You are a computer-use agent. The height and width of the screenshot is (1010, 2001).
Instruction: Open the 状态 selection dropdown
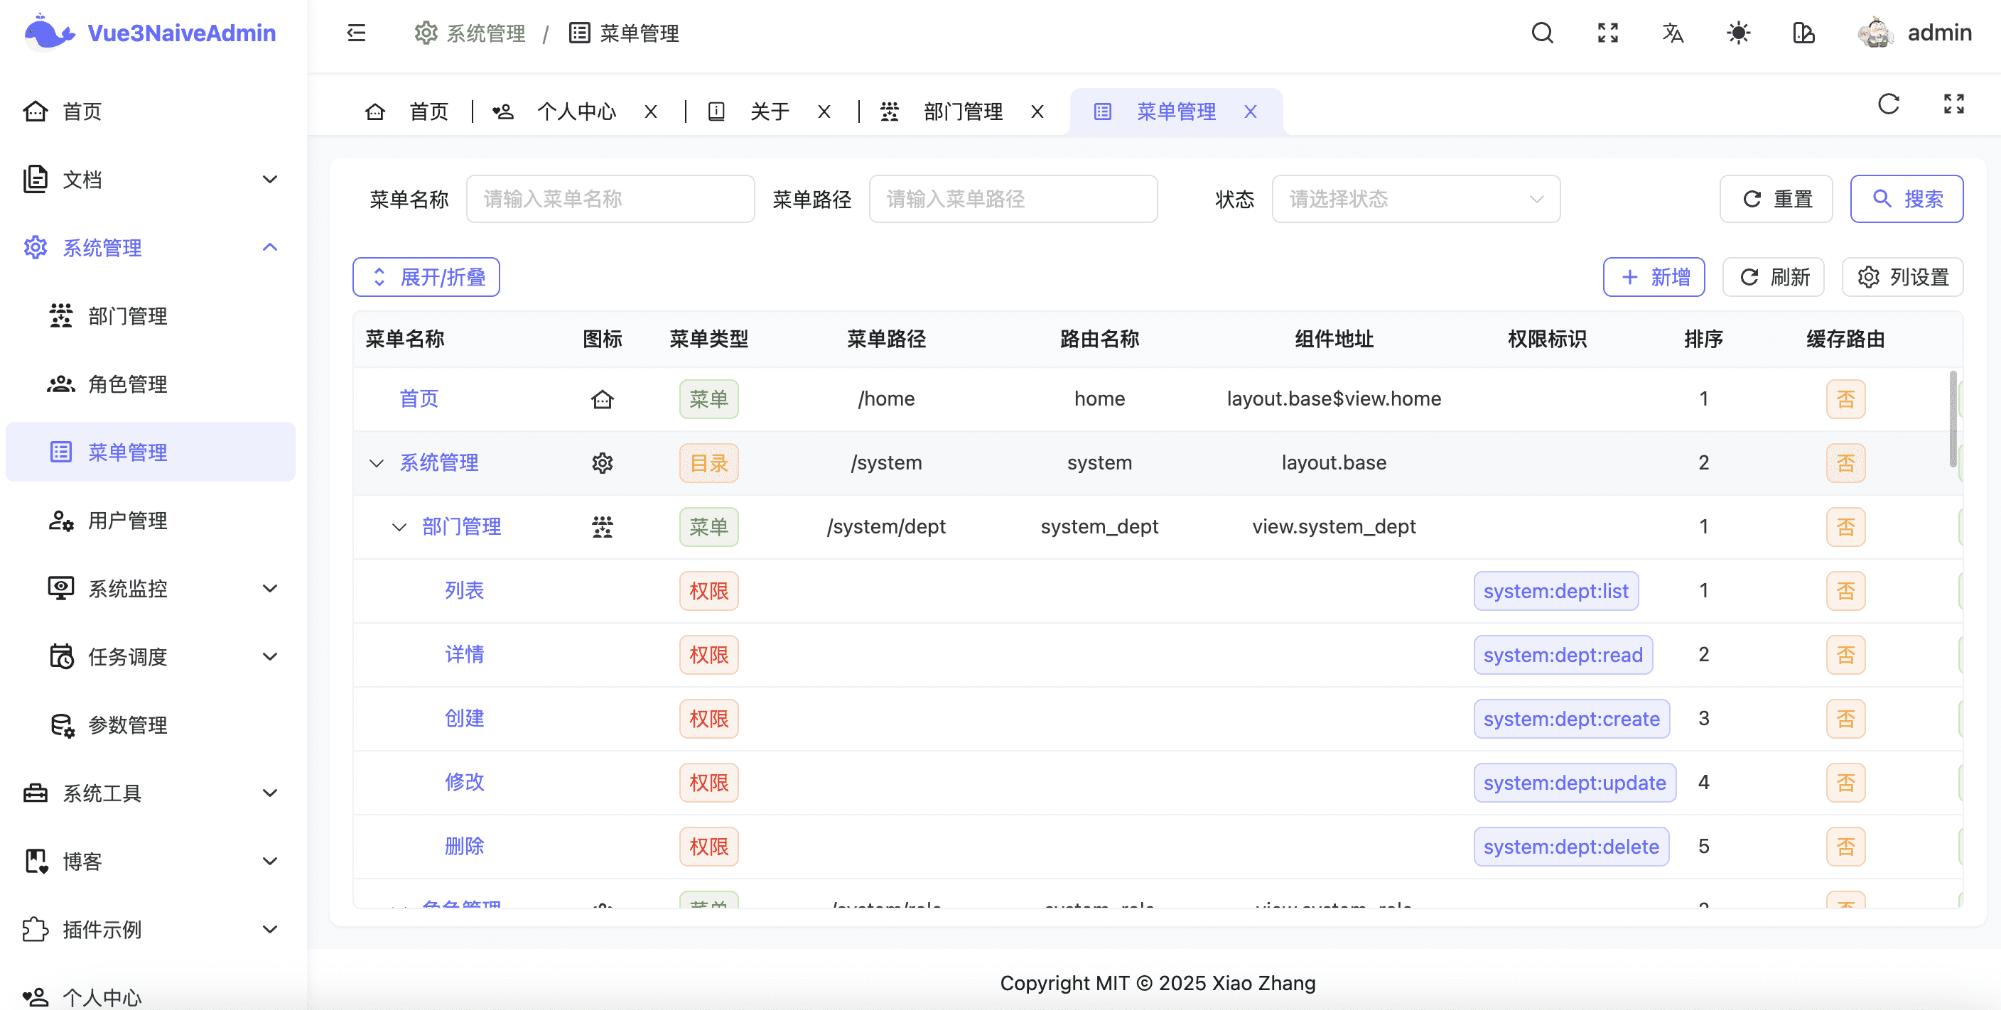tap(1415, 199)
